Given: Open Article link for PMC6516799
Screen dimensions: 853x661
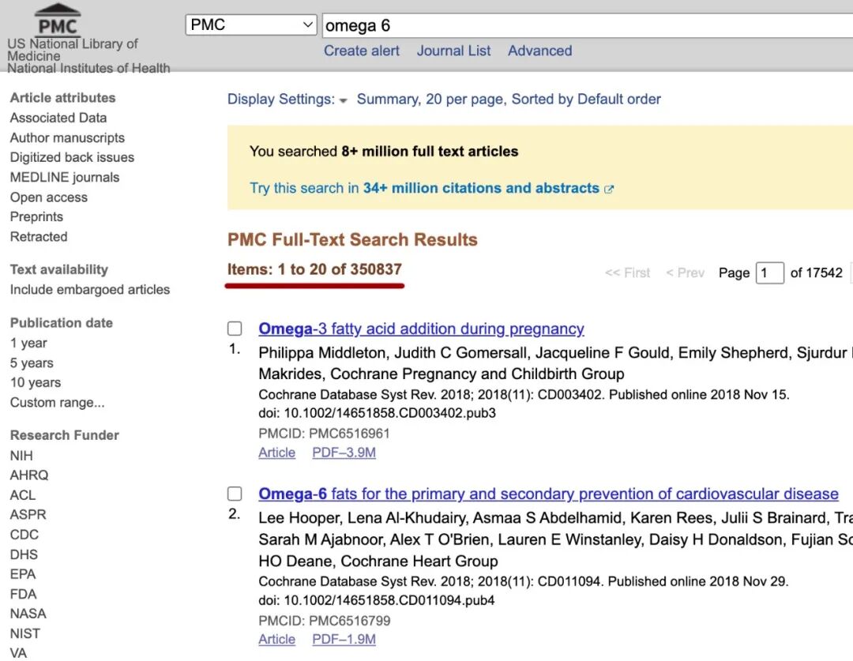Looking at the screenshot, I should (277, 639).
